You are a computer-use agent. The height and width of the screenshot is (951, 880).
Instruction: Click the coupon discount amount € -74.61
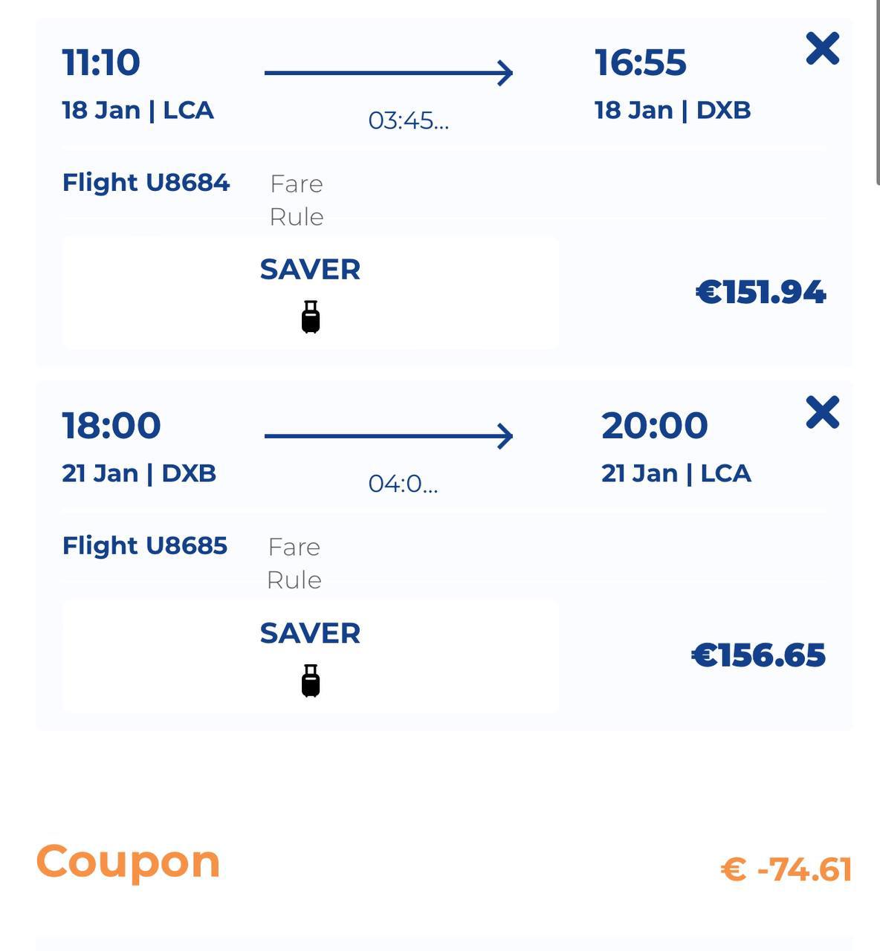pyautogui.click(x=786, y=869)
